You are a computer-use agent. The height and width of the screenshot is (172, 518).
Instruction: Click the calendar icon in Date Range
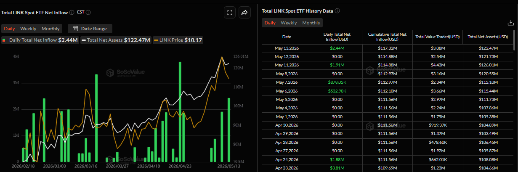75,29
